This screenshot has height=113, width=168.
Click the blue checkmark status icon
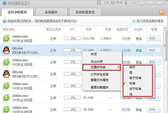coord(5,21)
